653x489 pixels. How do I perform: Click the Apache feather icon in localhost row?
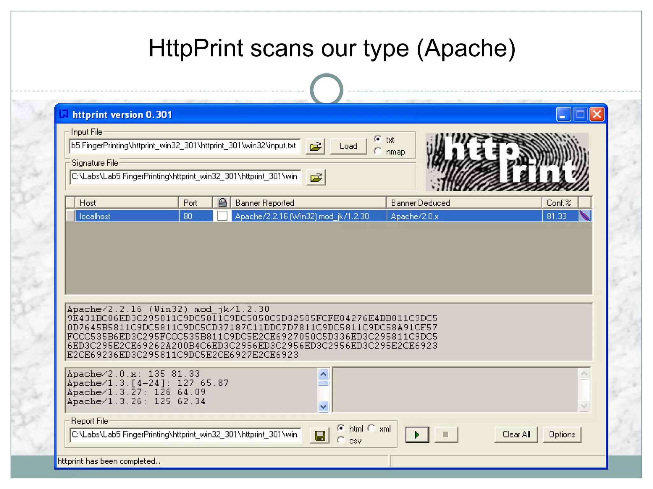click(585, 216)
